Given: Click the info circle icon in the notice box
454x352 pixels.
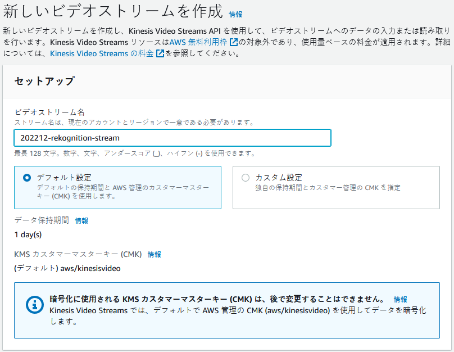Looking at the screenshot, I should coord(34,305).
